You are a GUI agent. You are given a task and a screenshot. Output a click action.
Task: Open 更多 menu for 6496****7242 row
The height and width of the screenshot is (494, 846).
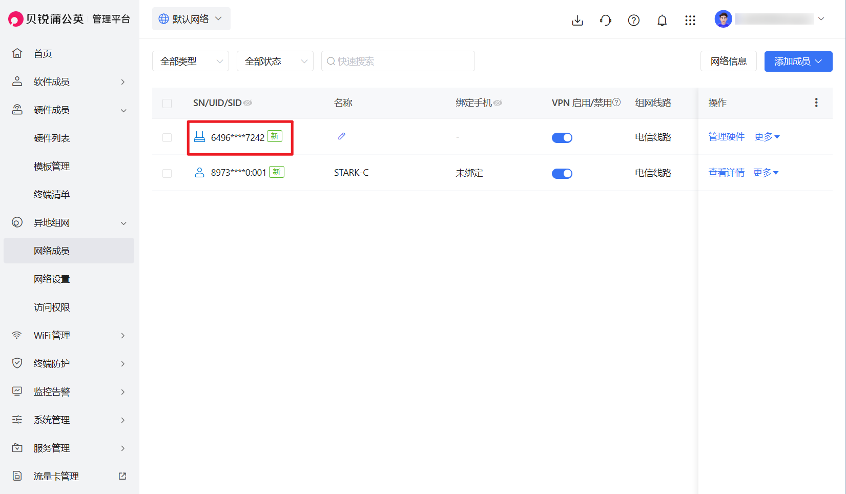click(x=767, y=137)
